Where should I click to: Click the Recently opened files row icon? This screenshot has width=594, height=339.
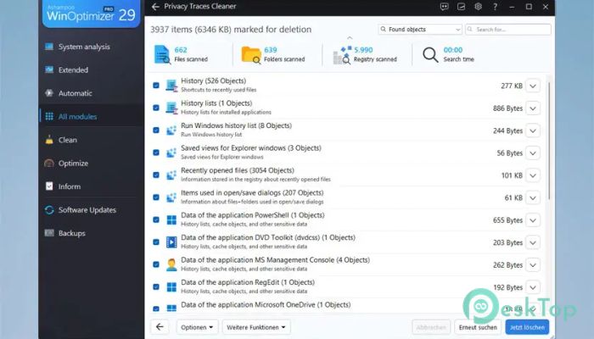[x=171, y=175]
